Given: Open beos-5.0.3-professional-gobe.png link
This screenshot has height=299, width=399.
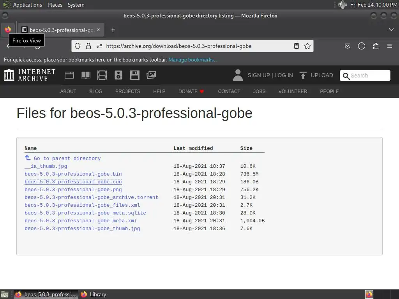Looking at the screenshot, I should click(x=73, y=190).
